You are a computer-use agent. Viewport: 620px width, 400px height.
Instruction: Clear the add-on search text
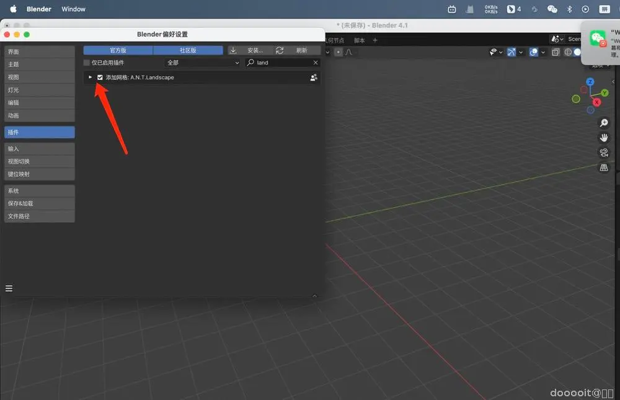point(316,63)
